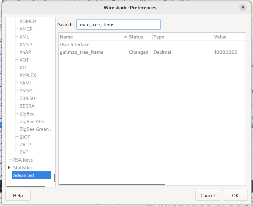Select ZigBee APS protocol entry
Screen dimensions: 253x206
coord(32,122)
